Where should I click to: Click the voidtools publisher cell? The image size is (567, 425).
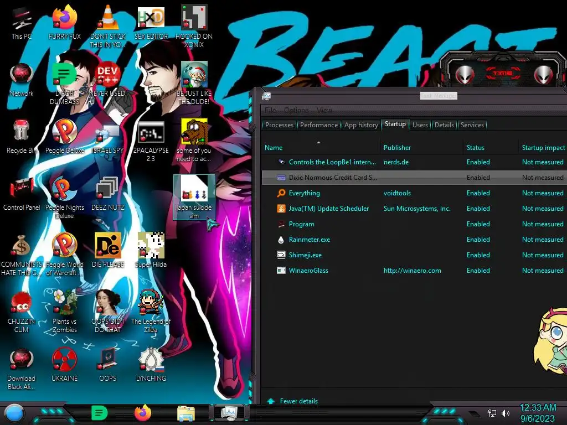coord(397,193)
